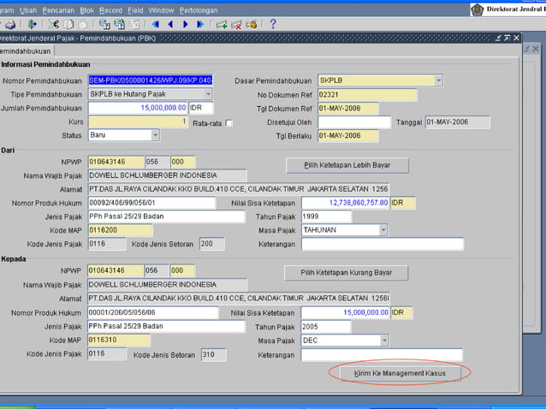
Task: Open the Status dropdown showing Baru
Action: 155,135
